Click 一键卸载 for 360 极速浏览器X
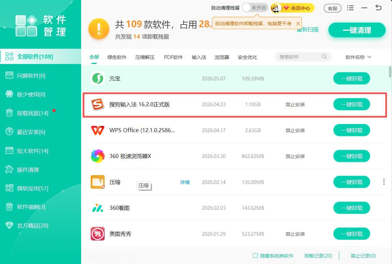This screenshot has height=264, width=392. pos(351,156)
